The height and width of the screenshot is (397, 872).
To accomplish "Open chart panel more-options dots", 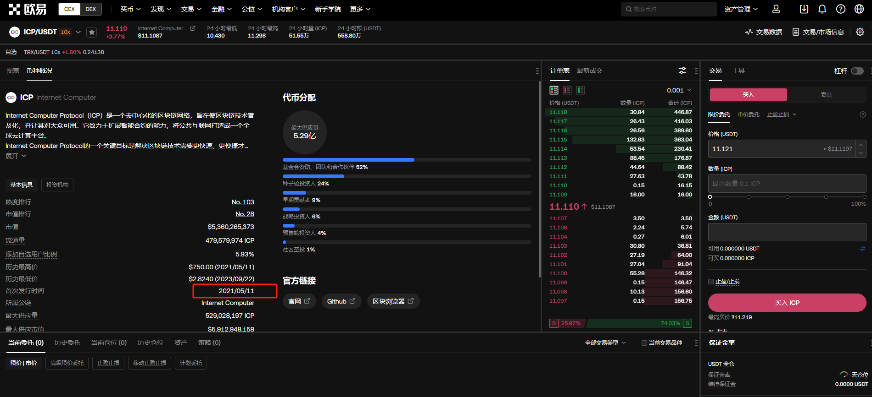I will pos(537,71).
